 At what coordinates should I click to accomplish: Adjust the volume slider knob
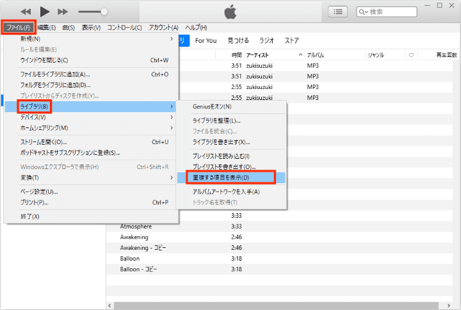point(104,12)
